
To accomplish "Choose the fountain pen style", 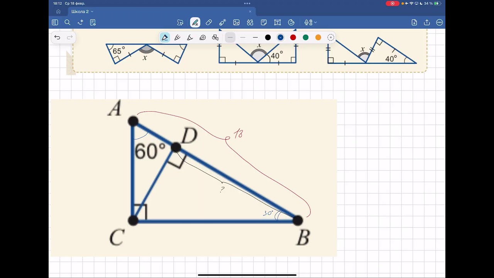I will click(x=165, y=37).
